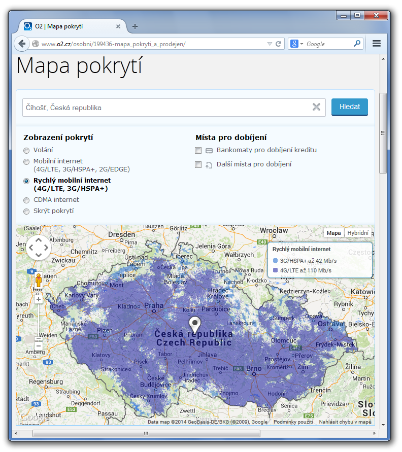Zoom out the map with minus button
The image size is (402, 452).
coord(39,345)
